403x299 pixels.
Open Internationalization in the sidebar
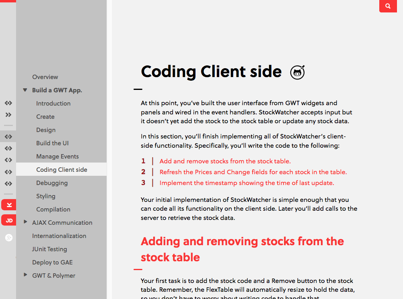pos(59,236)
